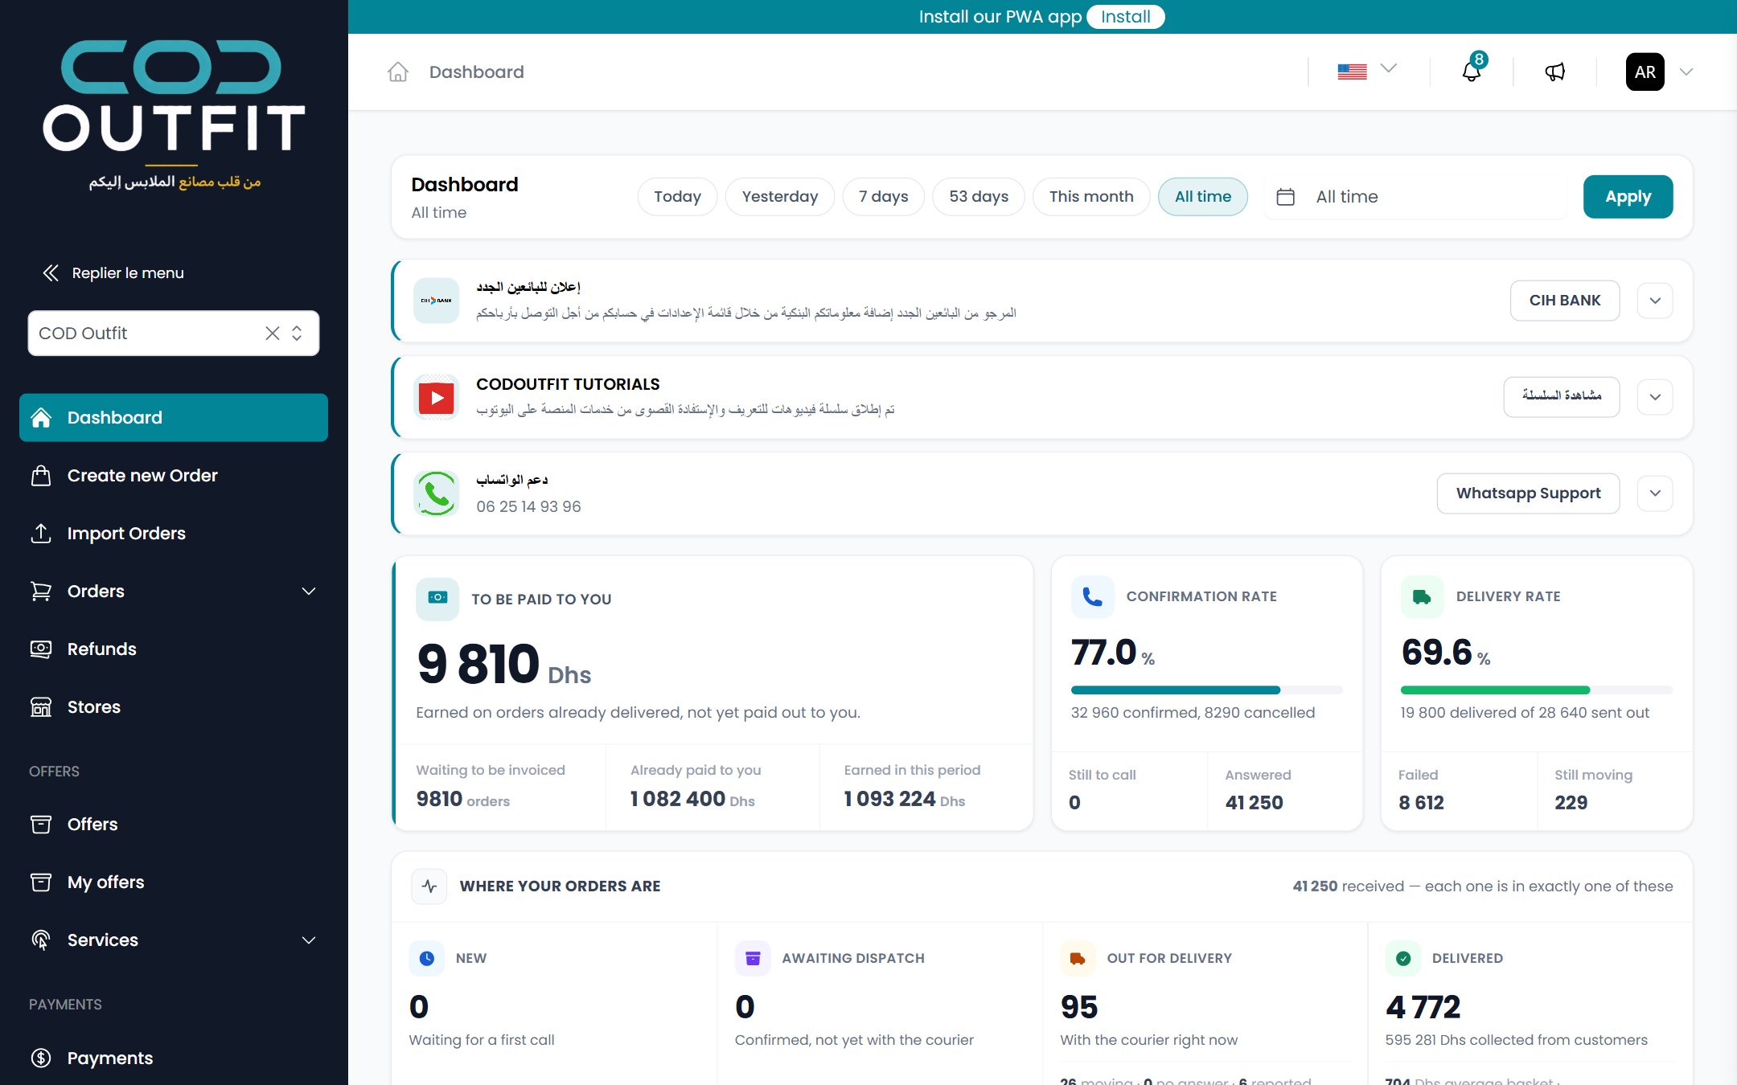The height and width of the screenshot is (1085, 1737).
Task: Click the Confirmation Rate phone icon
Action: 1092,596
